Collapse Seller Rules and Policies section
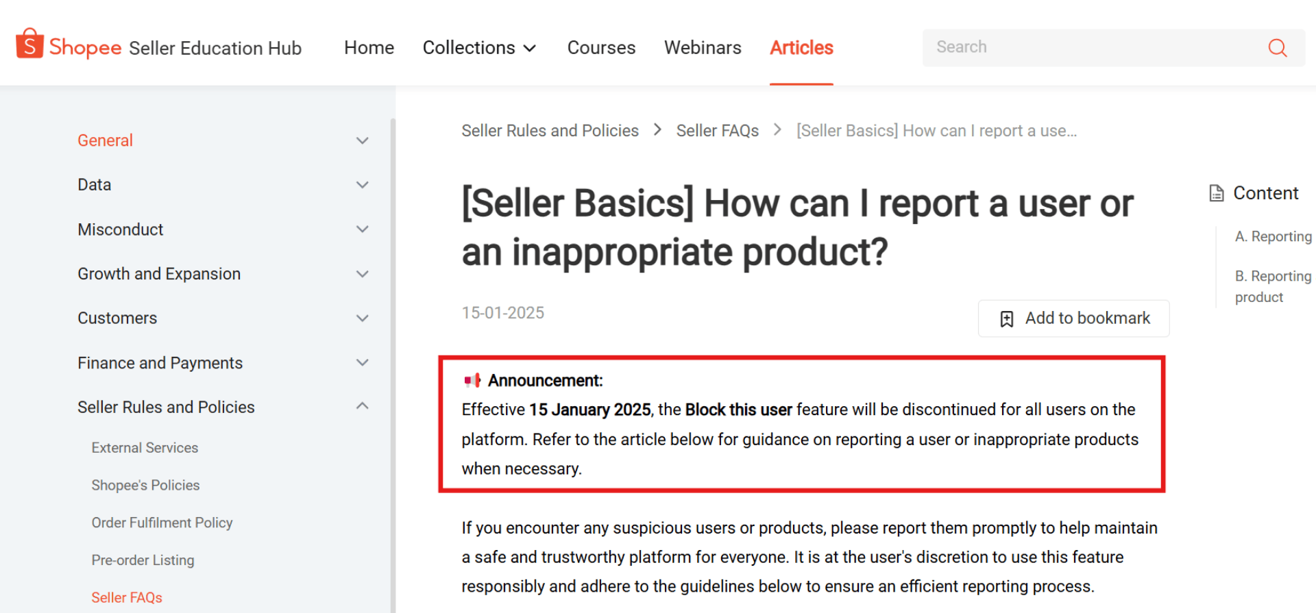 pyautogui.click(x=362, y=407)
